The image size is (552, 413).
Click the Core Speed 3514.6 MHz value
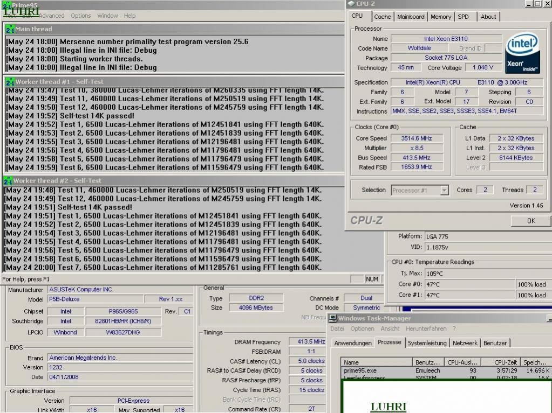tap(417, 138)
